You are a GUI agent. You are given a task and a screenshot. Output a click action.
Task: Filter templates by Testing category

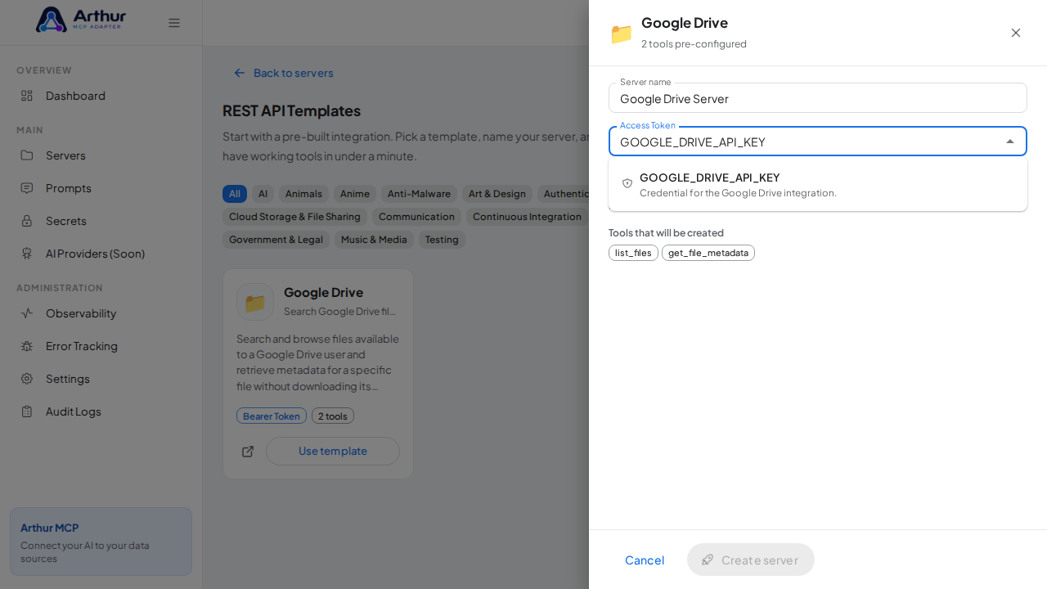(x=442, y=240)
